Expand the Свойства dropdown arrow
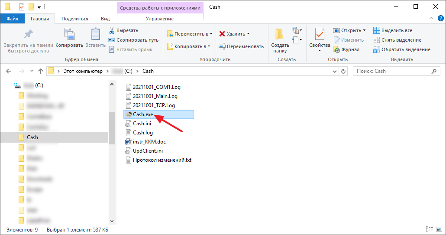This screenshot has width=446, height=235. tap(320, 51)
